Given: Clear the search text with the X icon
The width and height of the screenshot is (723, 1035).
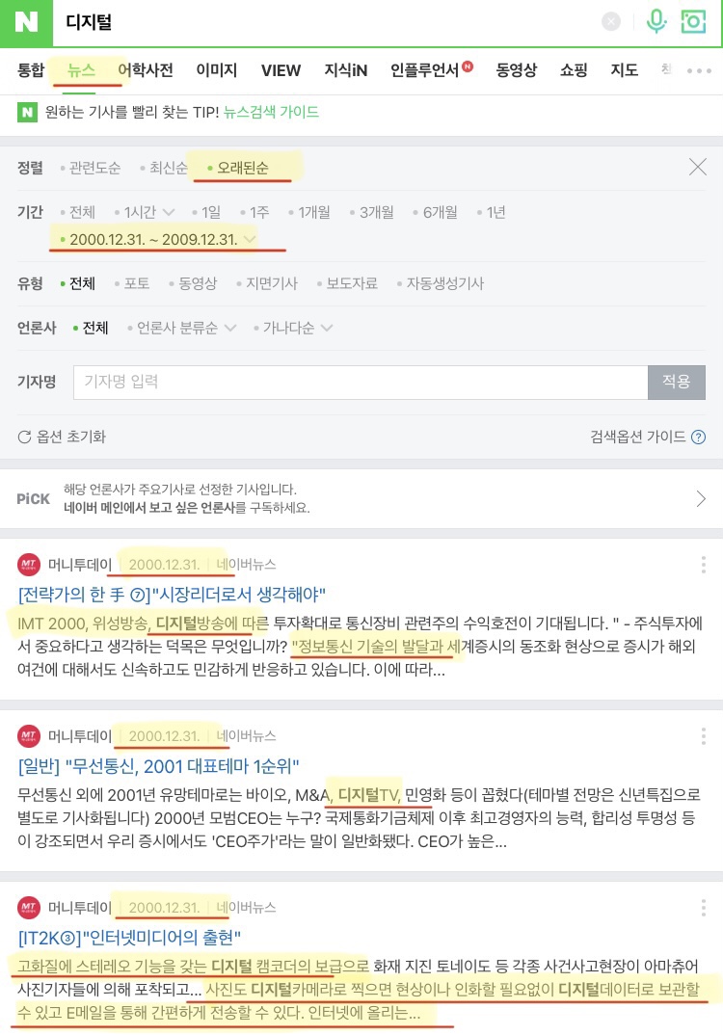Looking at the screenshot, I should point(611,22).
